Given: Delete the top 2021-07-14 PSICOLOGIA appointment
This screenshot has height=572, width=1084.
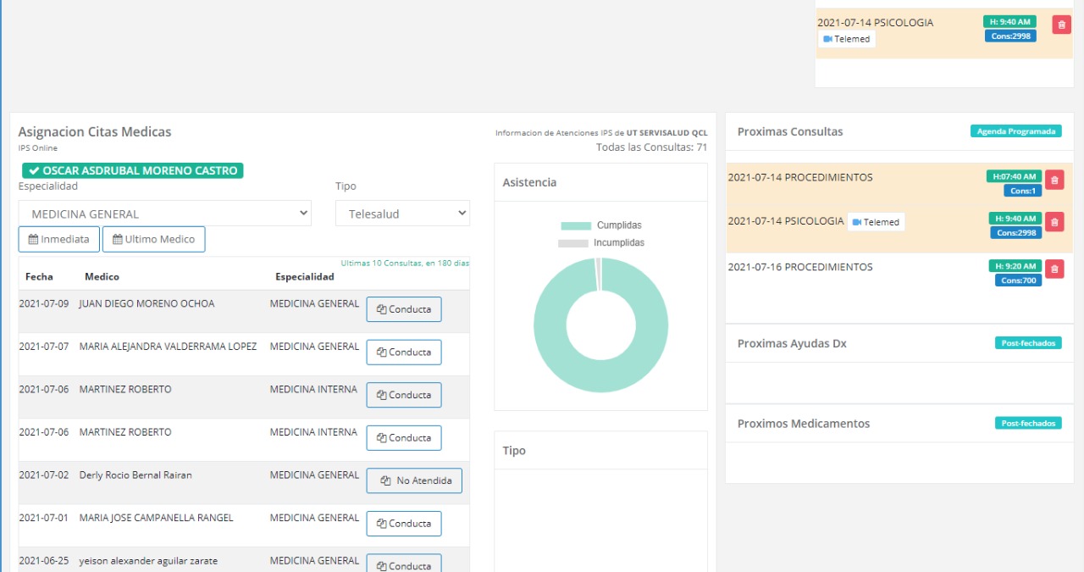Looking at the screenshot, I should [1061, 25].
